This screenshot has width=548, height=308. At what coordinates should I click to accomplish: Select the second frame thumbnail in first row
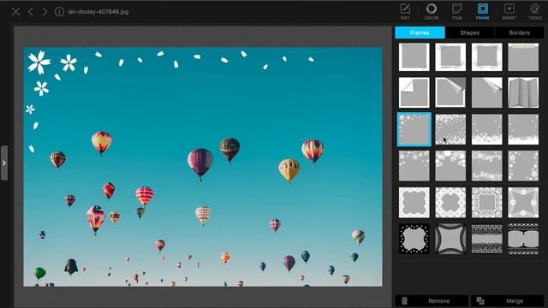coord(450,57)
